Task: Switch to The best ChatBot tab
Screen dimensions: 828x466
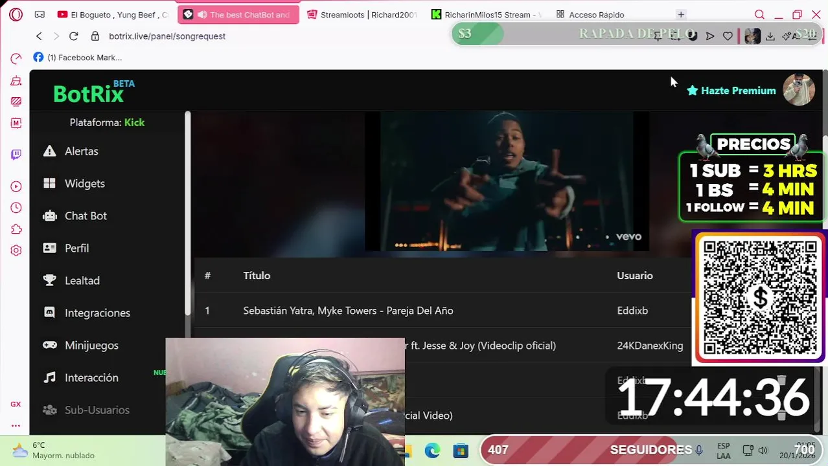Action: click(238, 14)
